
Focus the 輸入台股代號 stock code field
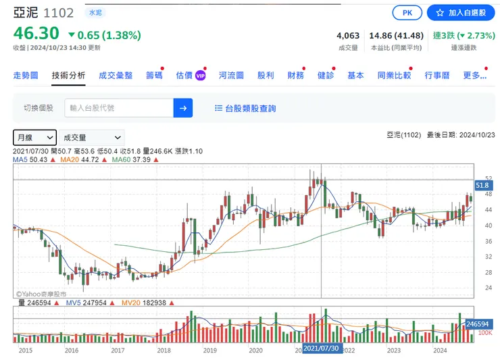pos(120,108)
